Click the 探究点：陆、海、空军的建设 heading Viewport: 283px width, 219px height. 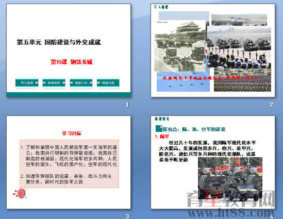click(194, 129)
